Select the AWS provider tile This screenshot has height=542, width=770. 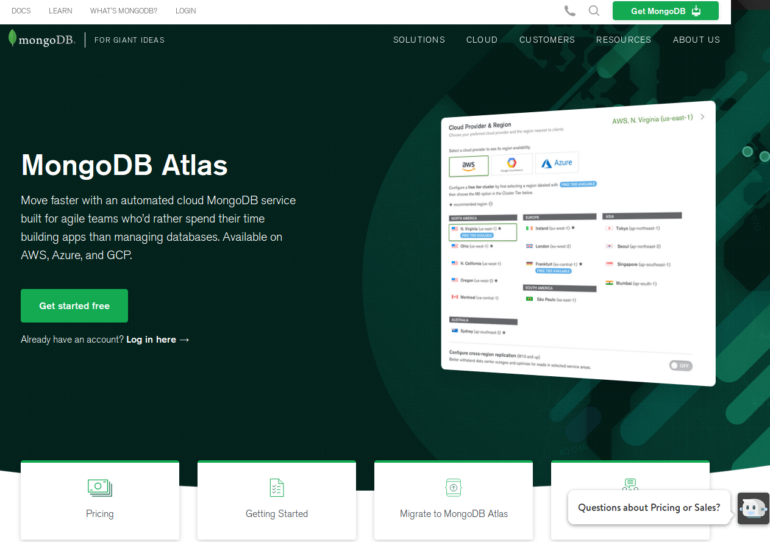tap(469, 166)
